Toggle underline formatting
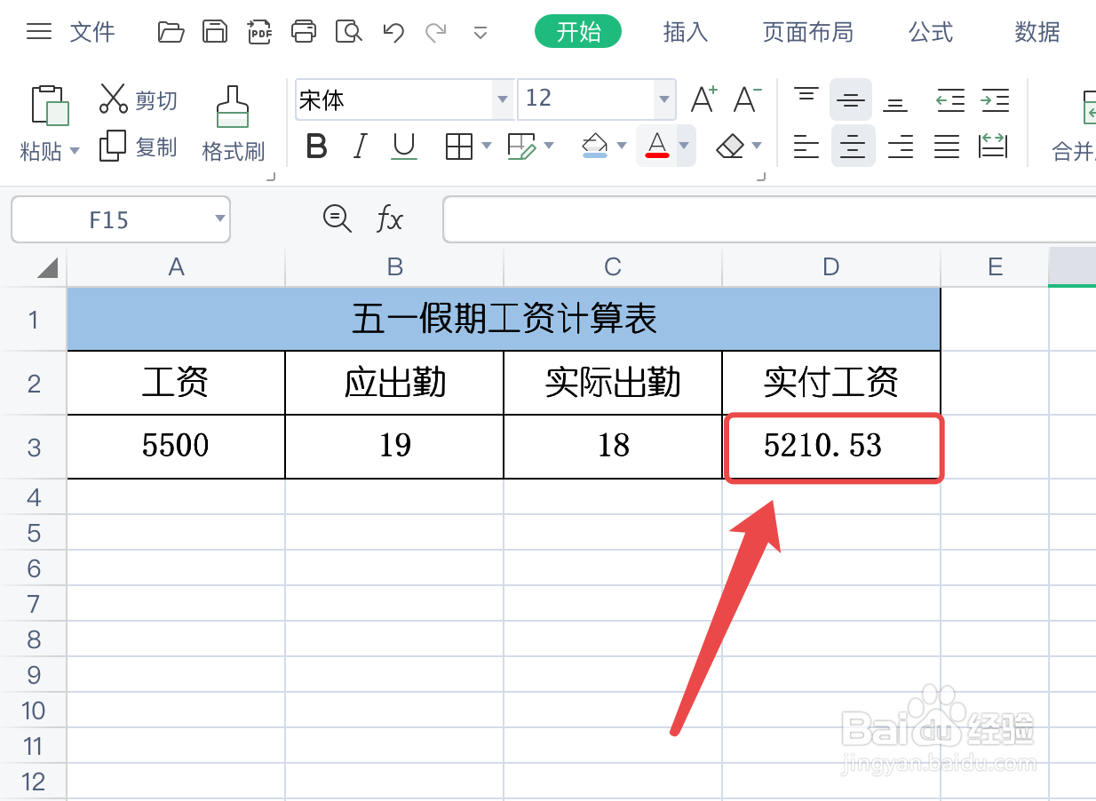 coord(404,147)
